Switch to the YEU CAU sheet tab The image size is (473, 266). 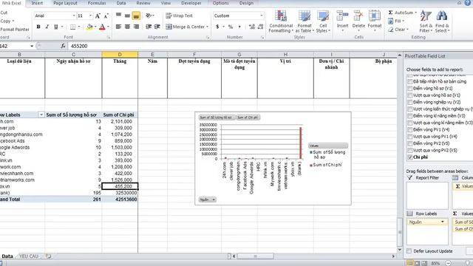[29, 256]
